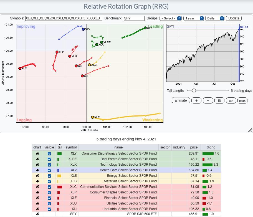Hide XLU from the graph

[x=49, y=204]
